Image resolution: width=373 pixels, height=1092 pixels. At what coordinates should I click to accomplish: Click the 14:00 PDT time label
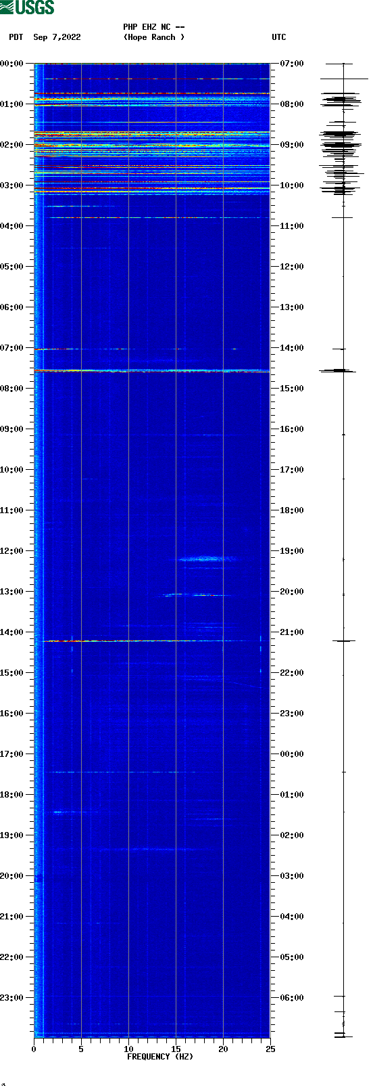(x=11, y=632)
